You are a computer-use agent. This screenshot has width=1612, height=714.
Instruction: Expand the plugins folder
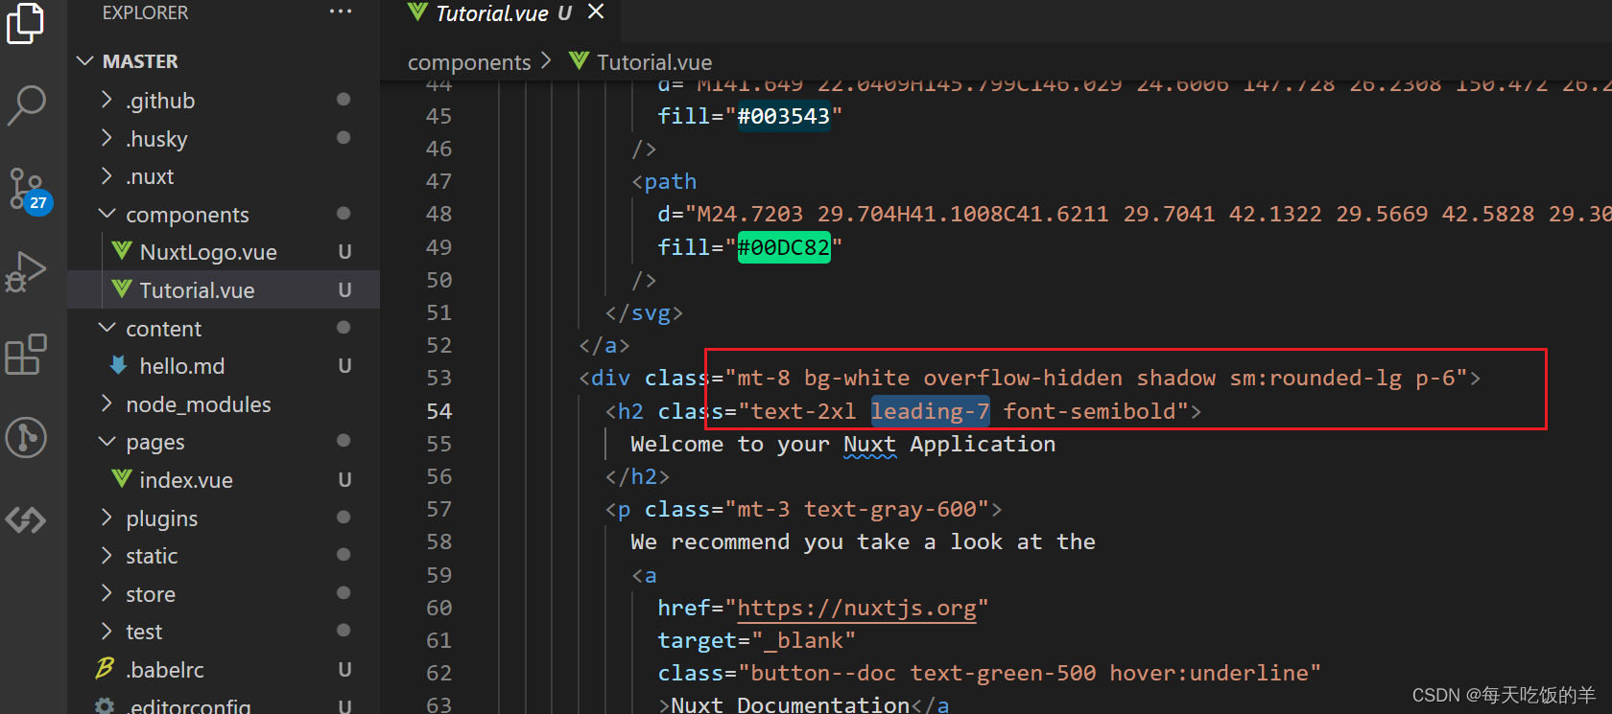coord(107,518)
